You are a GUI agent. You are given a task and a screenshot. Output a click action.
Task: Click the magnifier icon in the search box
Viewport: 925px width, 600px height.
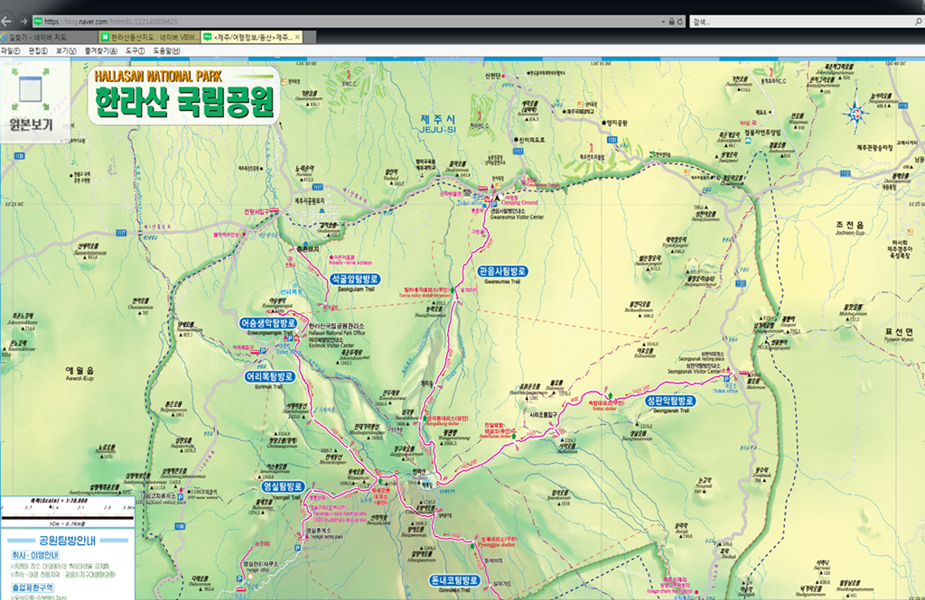(919, 22)
